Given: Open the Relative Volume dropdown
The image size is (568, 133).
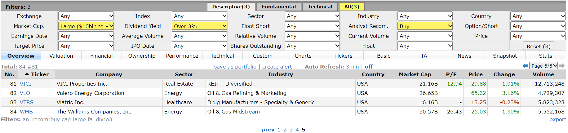Looking at the screenshot, I should tap(312, 36).
